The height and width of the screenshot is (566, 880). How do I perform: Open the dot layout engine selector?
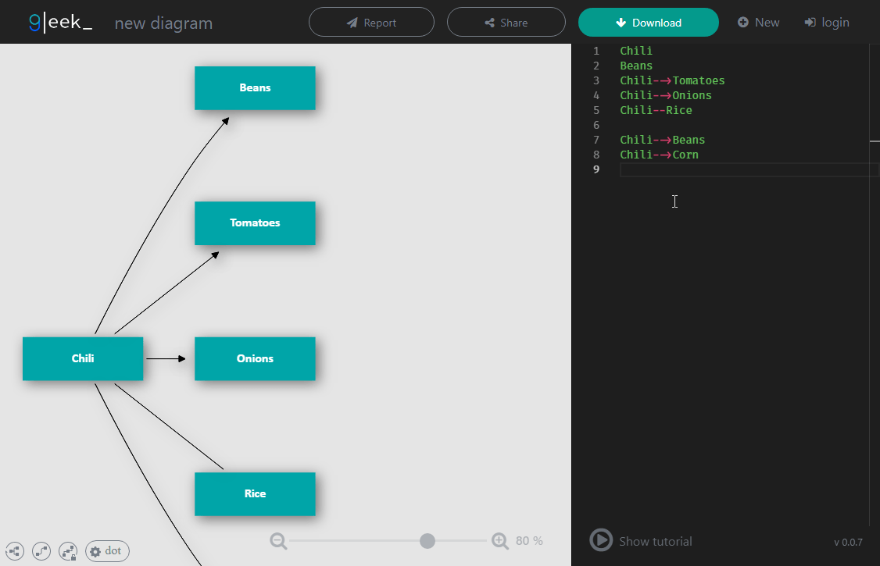point(107,551)
